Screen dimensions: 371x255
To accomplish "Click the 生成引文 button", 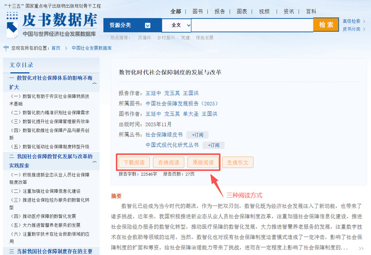I will pyautogui.click(x=238, y=162).
